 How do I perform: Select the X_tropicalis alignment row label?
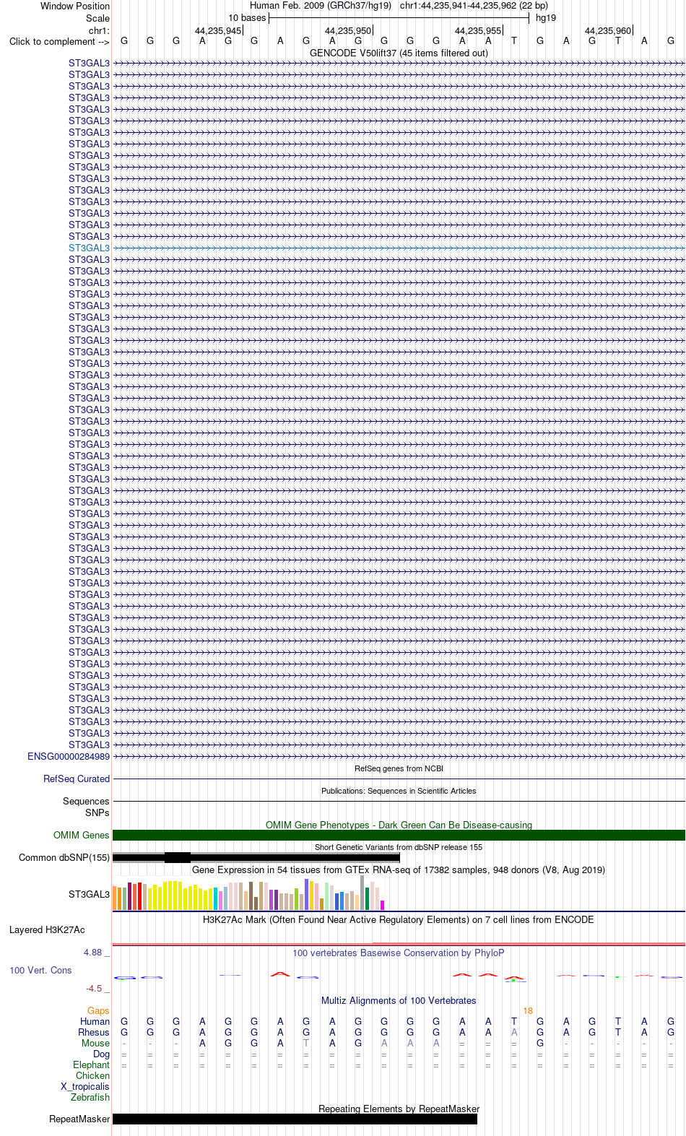(x=85, y=1086)
